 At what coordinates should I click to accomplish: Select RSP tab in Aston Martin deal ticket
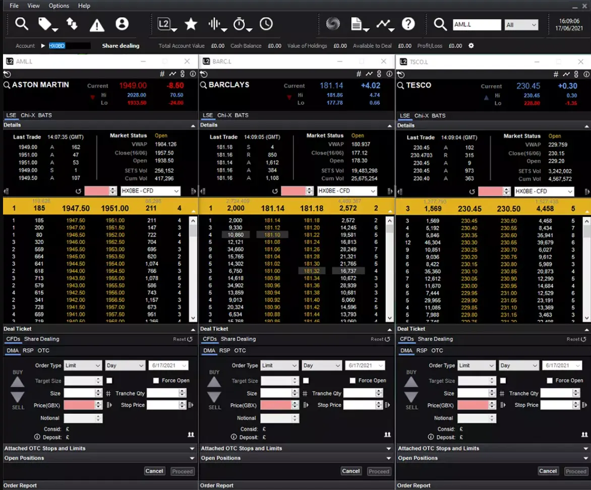point(28,350)
